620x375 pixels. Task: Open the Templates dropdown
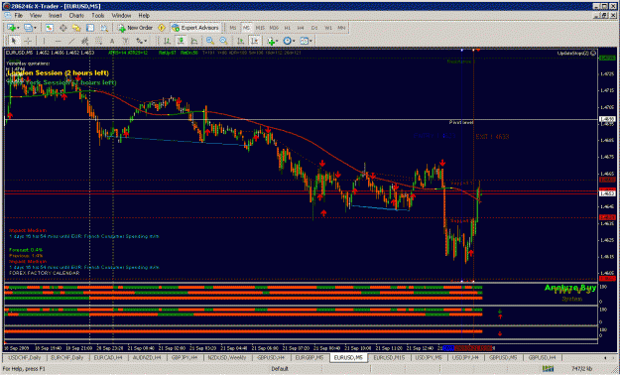(x=307, y=41)
